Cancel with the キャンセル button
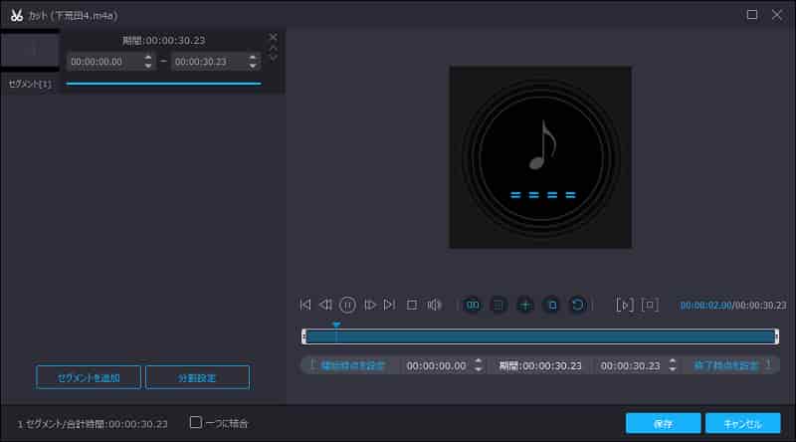 [742, 423]
